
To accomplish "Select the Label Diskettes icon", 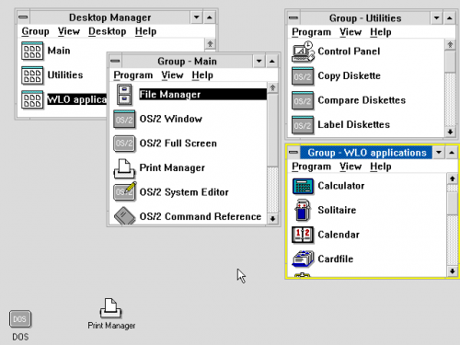I will pyautogui.click(x=303, y=125).
